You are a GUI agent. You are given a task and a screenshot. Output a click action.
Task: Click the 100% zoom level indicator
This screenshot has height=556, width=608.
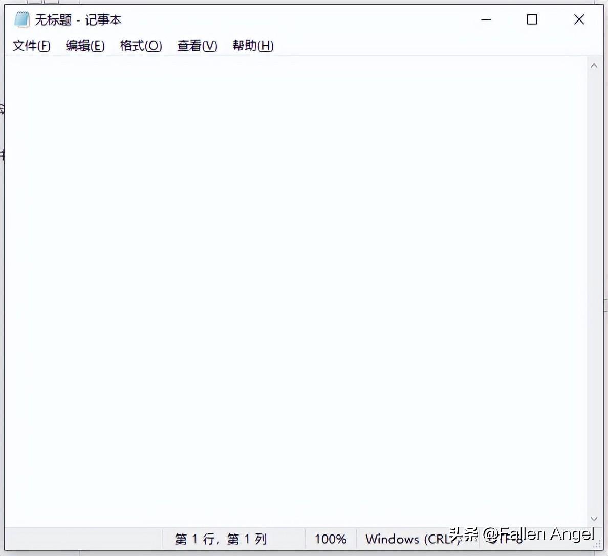pyautogui.click(x=330, y=539)
